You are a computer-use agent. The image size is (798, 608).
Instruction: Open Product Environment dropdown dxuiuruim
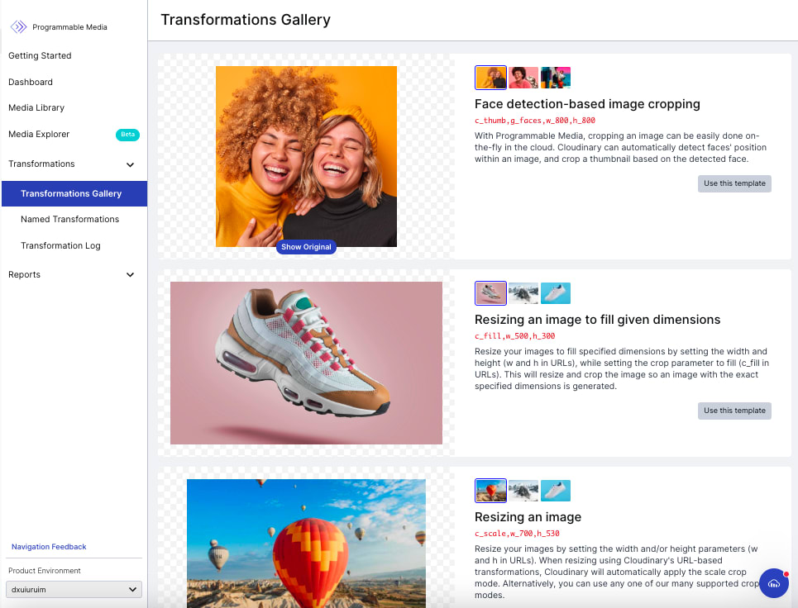pyautogui.click(x=74, y=590)
